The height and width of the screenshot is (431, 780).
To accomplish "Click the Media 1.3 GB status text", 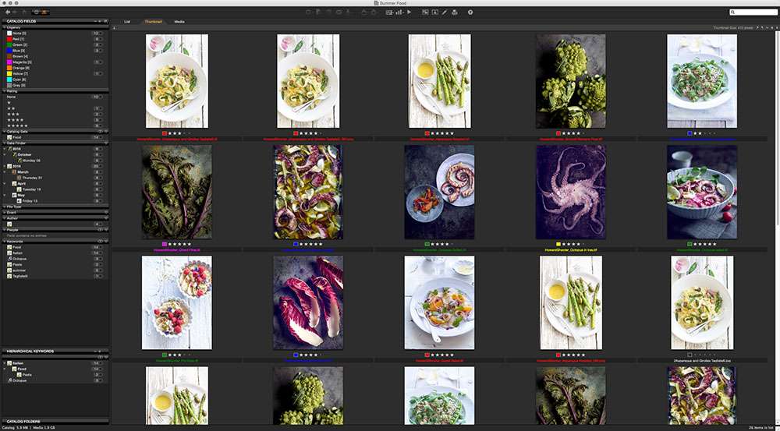I will pyautogui.click(x=44, y=428).
